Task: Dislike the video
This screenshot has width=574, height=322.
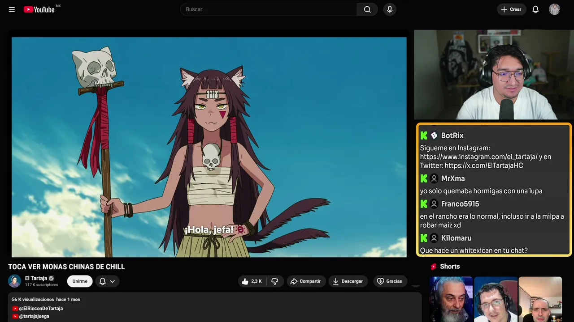Action: 275,281
